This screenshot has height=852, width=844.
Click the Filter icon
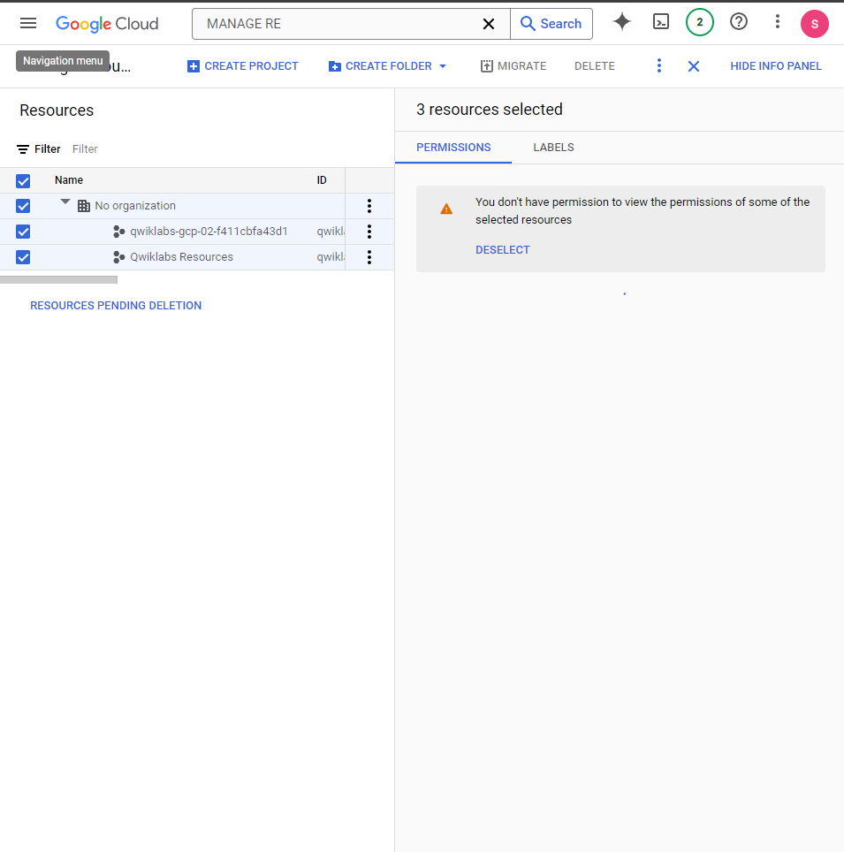[x=23, y=148]
